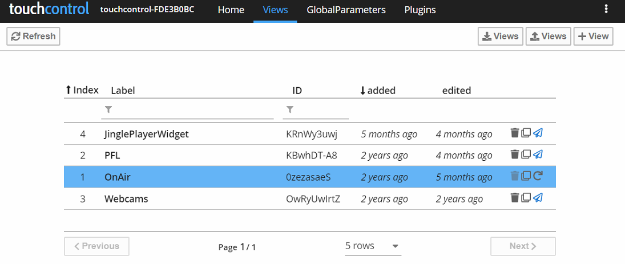This screenshot has width=625, height=264.
Task: Select the Webcams row label
Action: click(126, 199)
